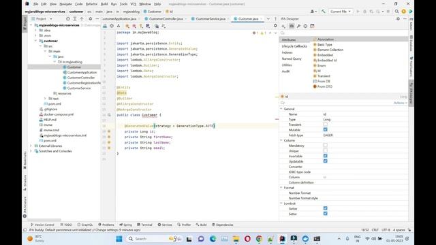Open Opera browser from taskbar
The image size is (436, 245).
[x=247, y=239]
